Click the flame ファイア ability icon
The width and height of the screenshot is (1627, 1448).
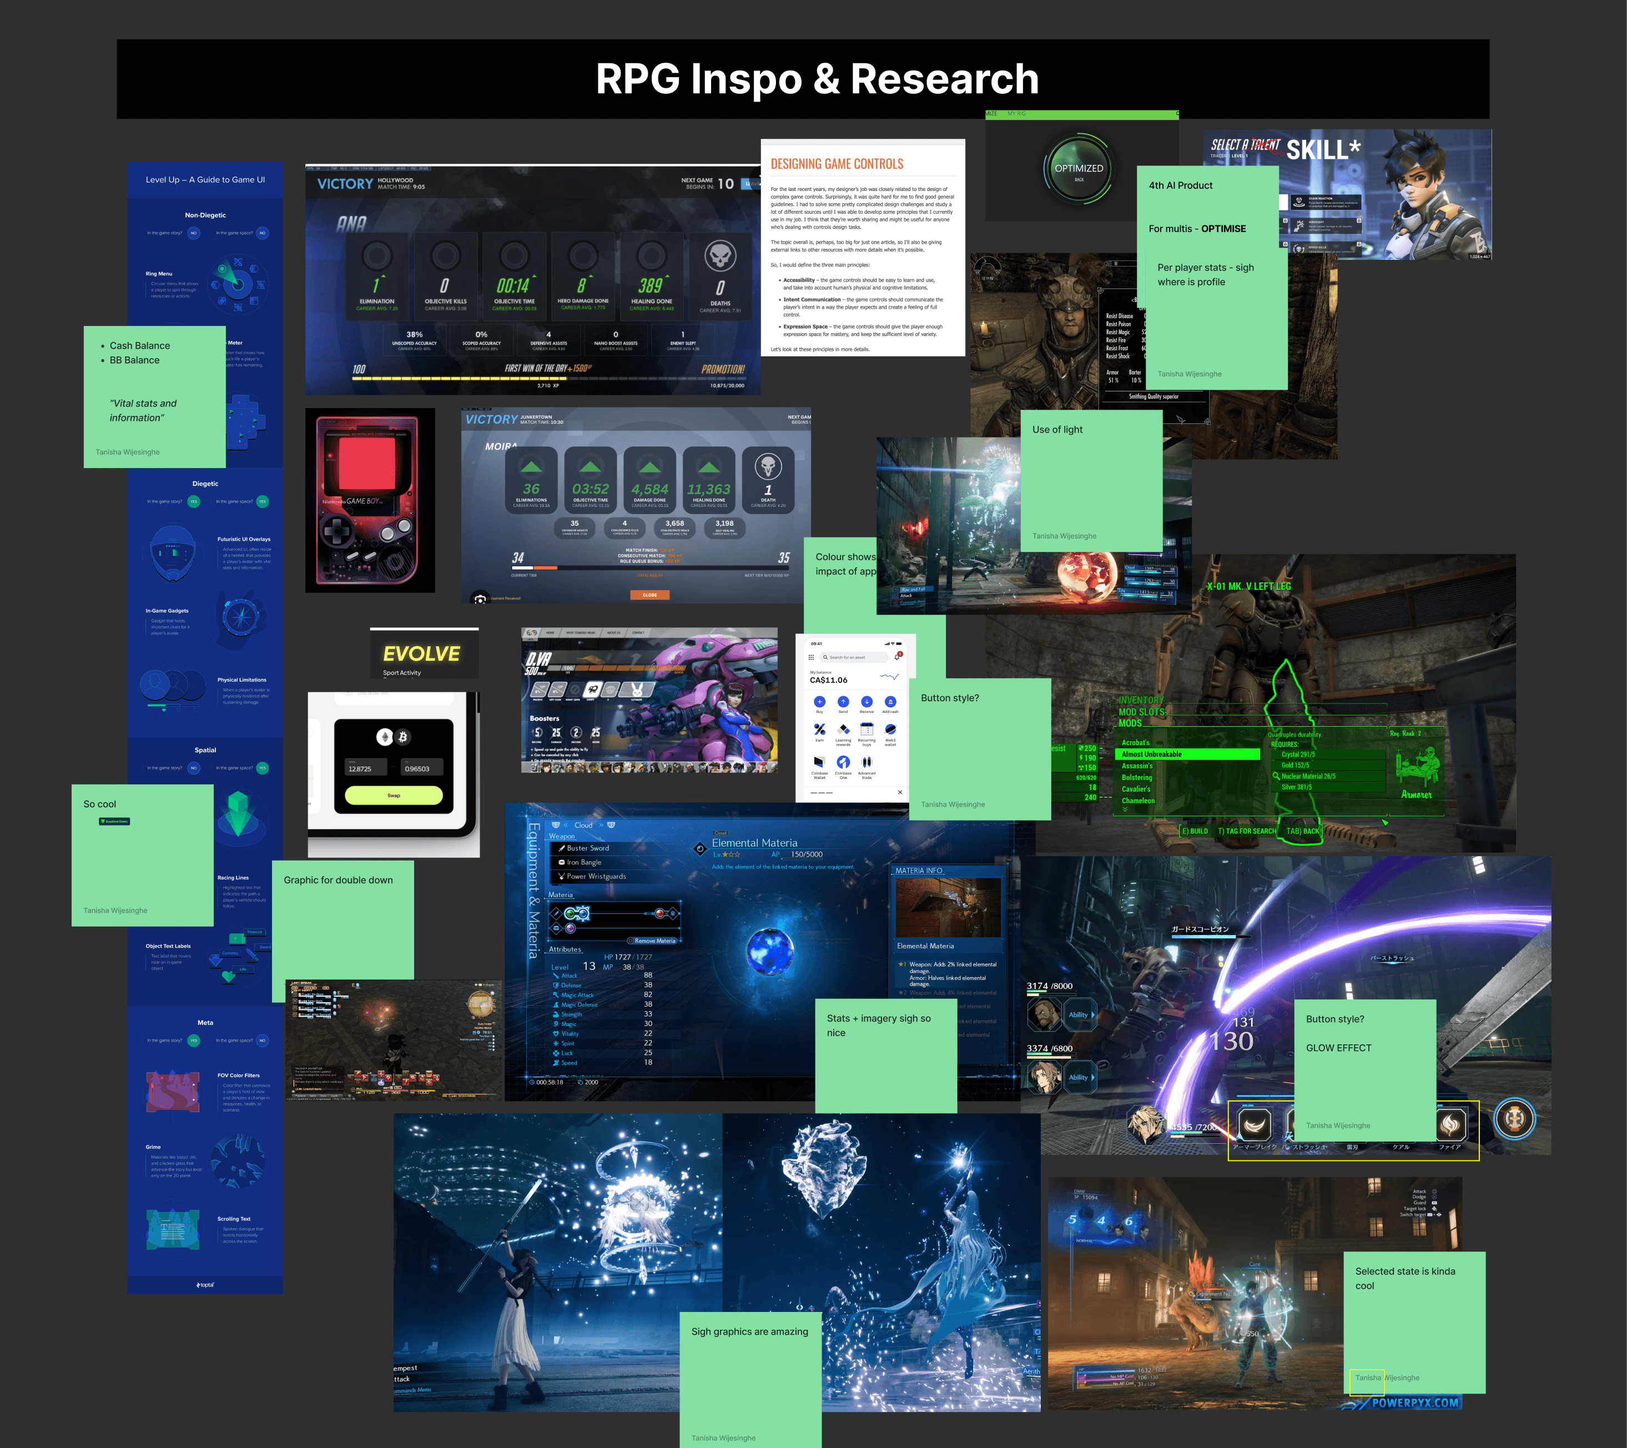point(1450,1124)
